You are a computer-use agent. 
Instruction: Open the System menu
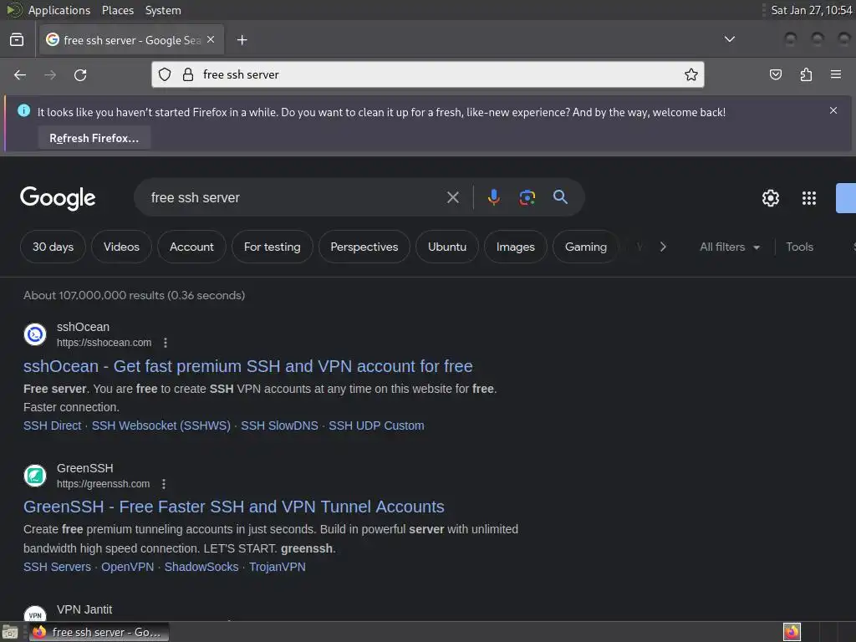(x=163, y=10)
